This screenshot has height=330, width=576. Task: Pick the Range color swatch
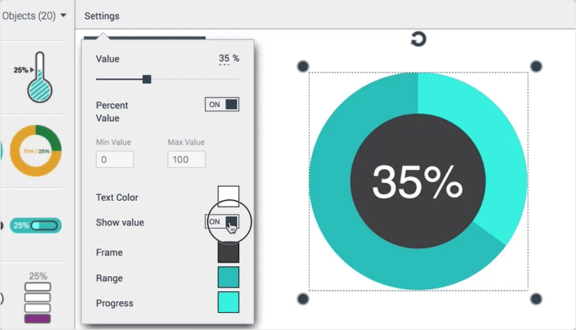click(228, 278)
